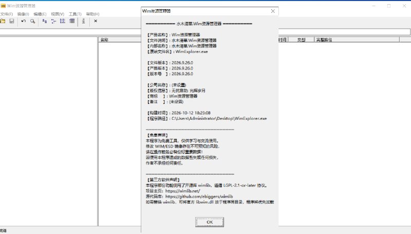Open the 帮助(H) menu
The height and width of the screenshot is (234, 411).
point(92,14)
